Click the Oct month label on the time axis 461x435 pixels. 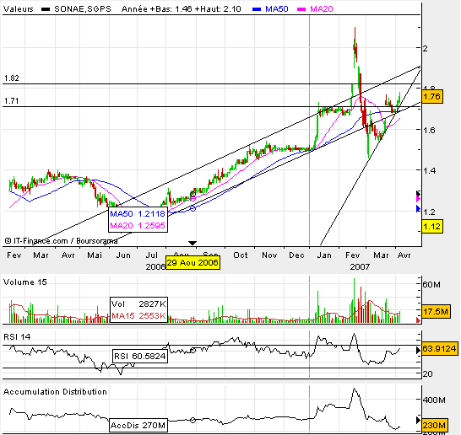click(x=241, y=255)
